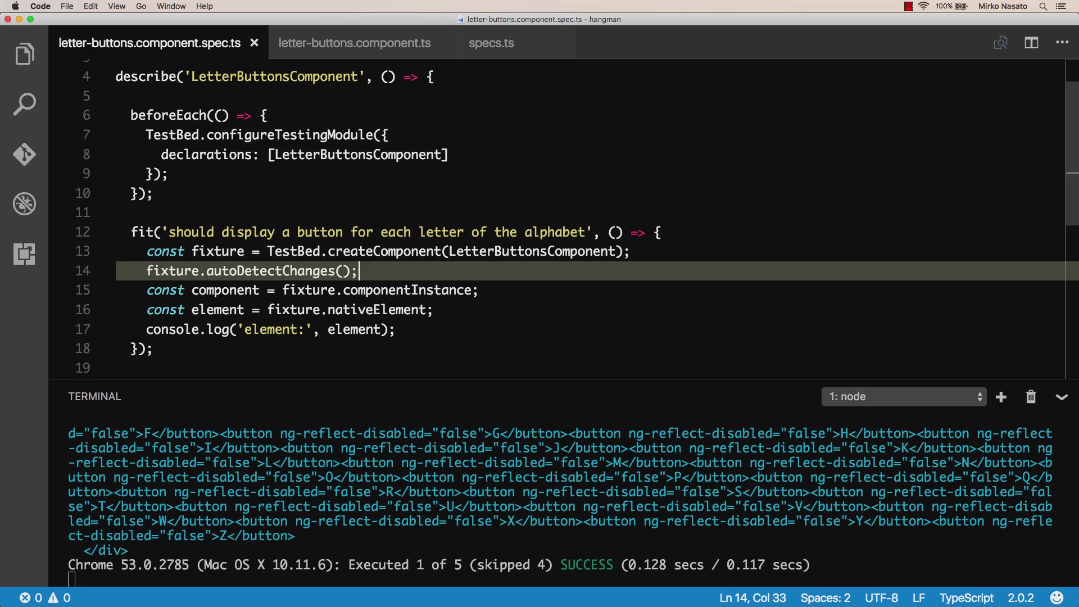The image size is (1079, 607).
Task: Click the Wi-Fi status icon
Action: 923,6
